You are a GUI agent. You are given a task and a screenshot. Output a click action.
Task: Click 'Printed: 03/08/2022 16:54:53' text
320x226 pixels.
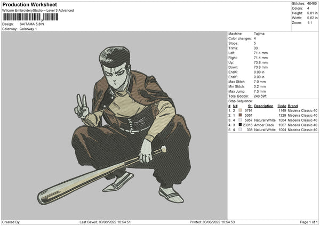coord(212,222)
